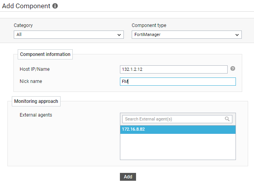Viewport: 254px width, 187px height.
Task: Click the chevron arrow of Component type dropdown
Action: (237, 35)
